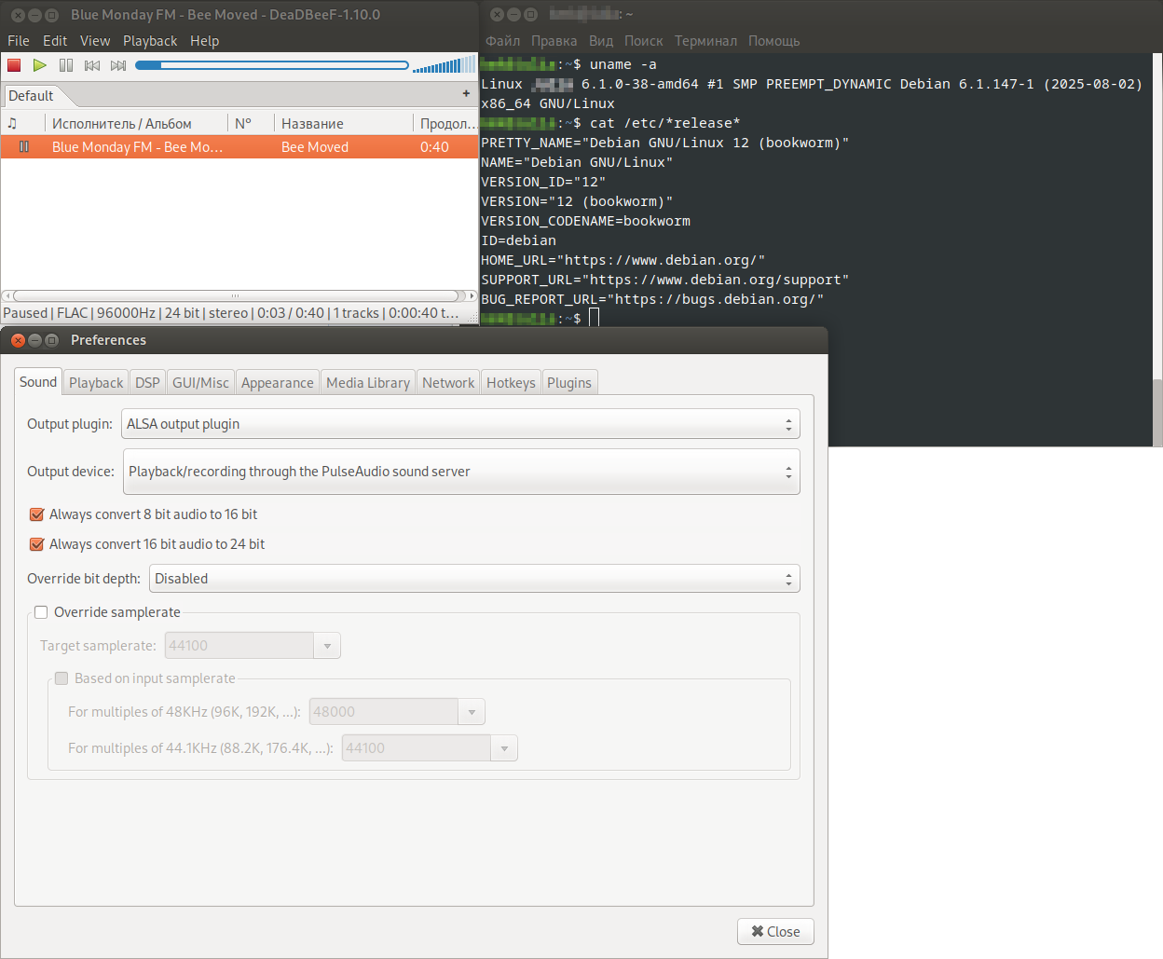Switch to the Plugins tab
The height and width of the screenshot is (959, 1163).
568,383
